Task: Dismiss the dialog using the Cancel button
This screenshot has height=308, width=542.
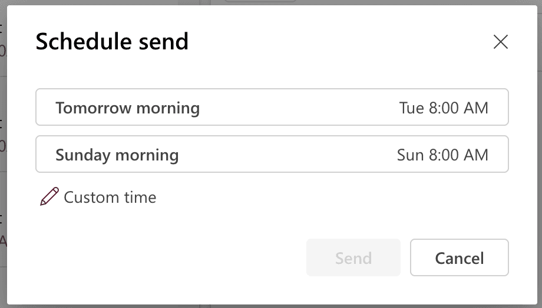Action: point(459,257)
